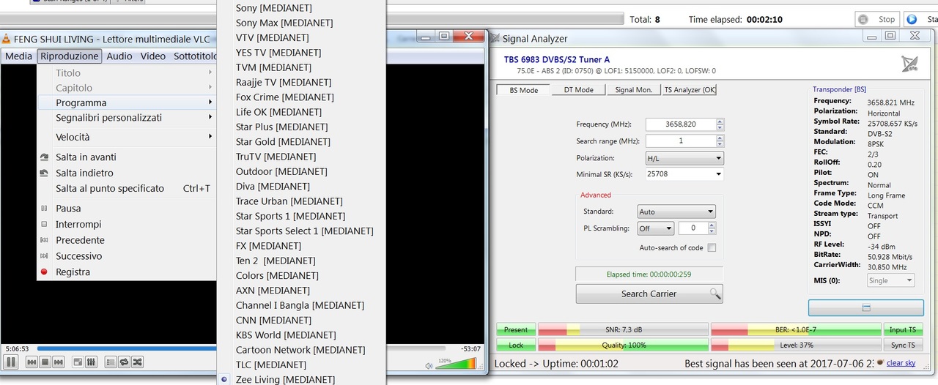Click satellite dish icon in Signal Analyzer
This screenshot has height=385, width=938.
[x=909, y=64]
